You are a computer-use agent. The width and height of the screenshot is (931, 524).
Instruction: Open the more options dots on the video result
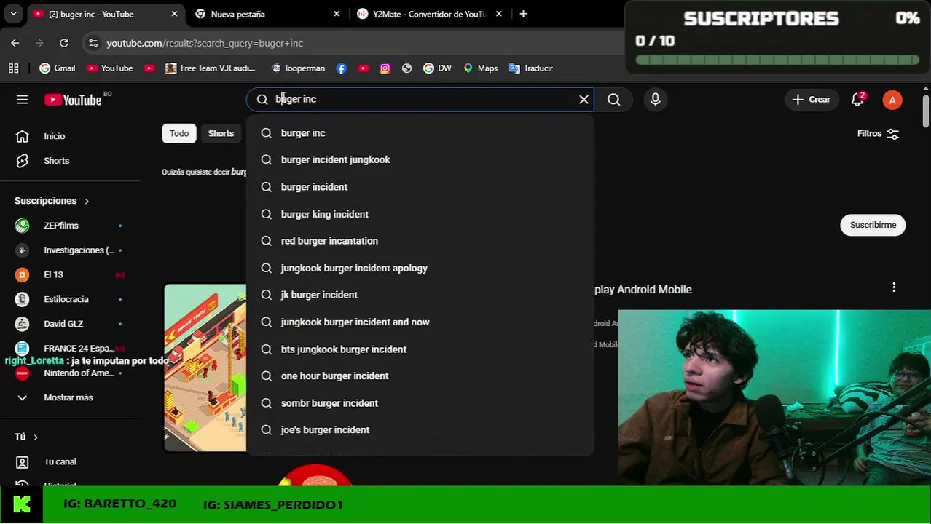(x=894, y=287)
